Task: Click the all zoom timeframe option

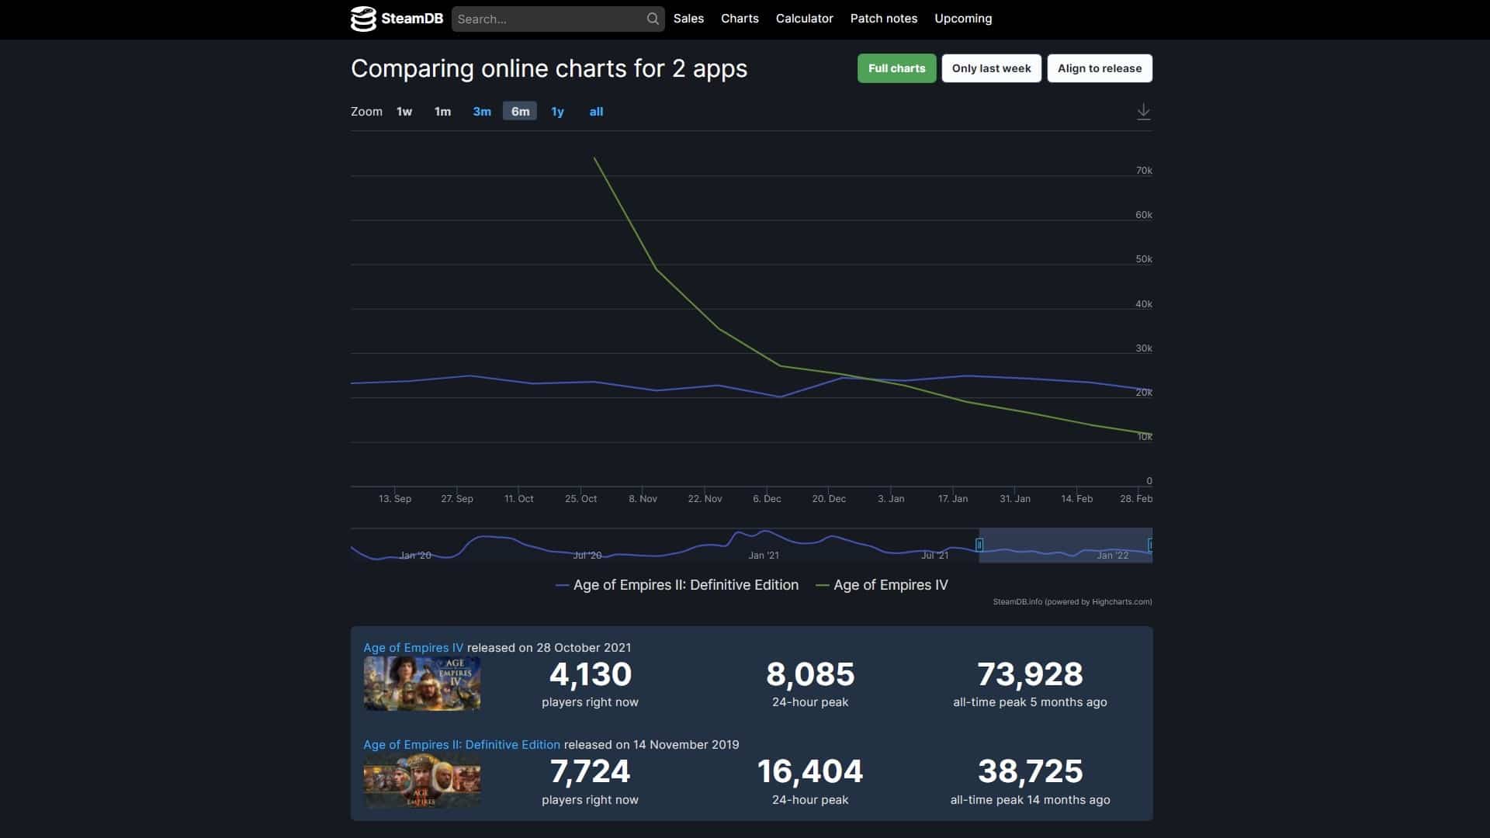Action: pos(597,110)
